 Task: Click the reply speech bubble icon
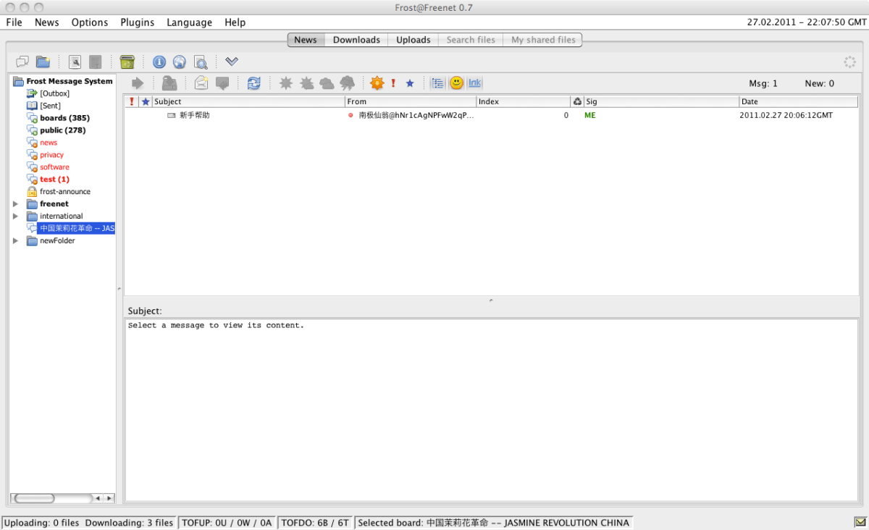coord(222,83)
